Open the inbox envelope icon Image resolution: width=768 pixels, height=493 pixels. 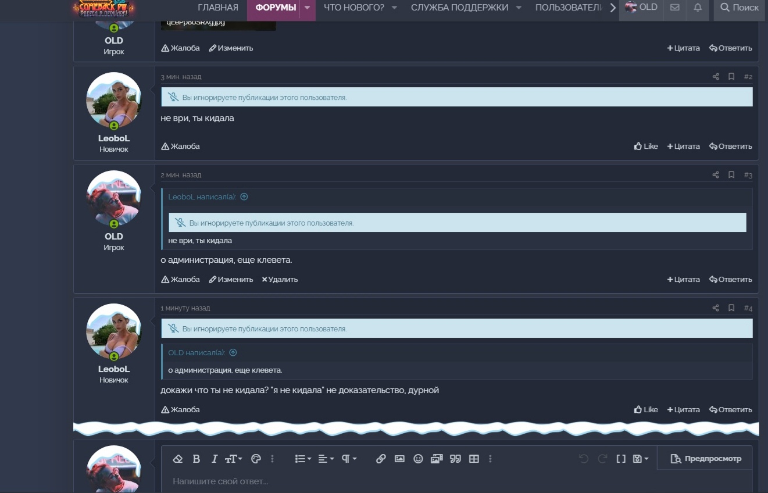click(674, 8)
